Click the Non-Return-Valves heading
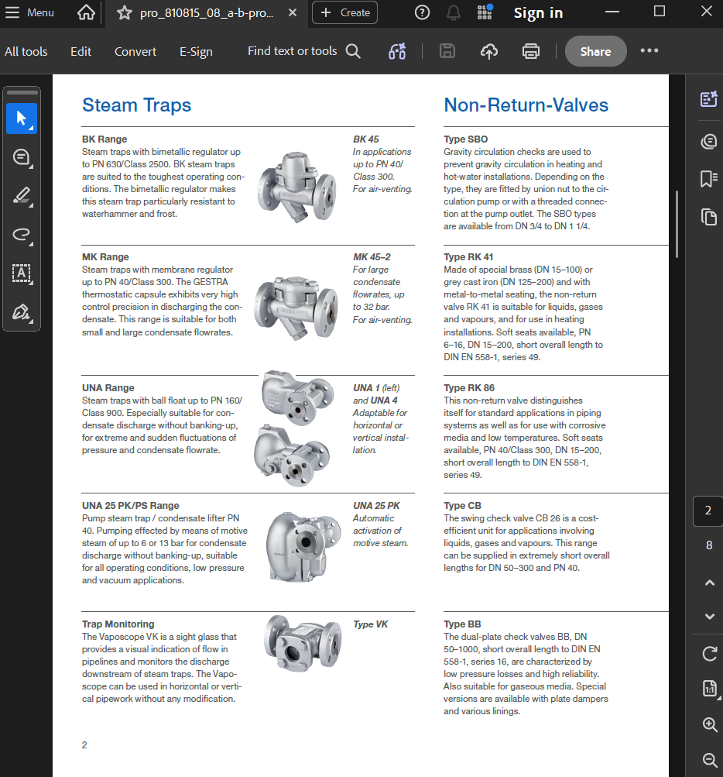The width and height of the screenshot is (723, 777). (526, 105)
